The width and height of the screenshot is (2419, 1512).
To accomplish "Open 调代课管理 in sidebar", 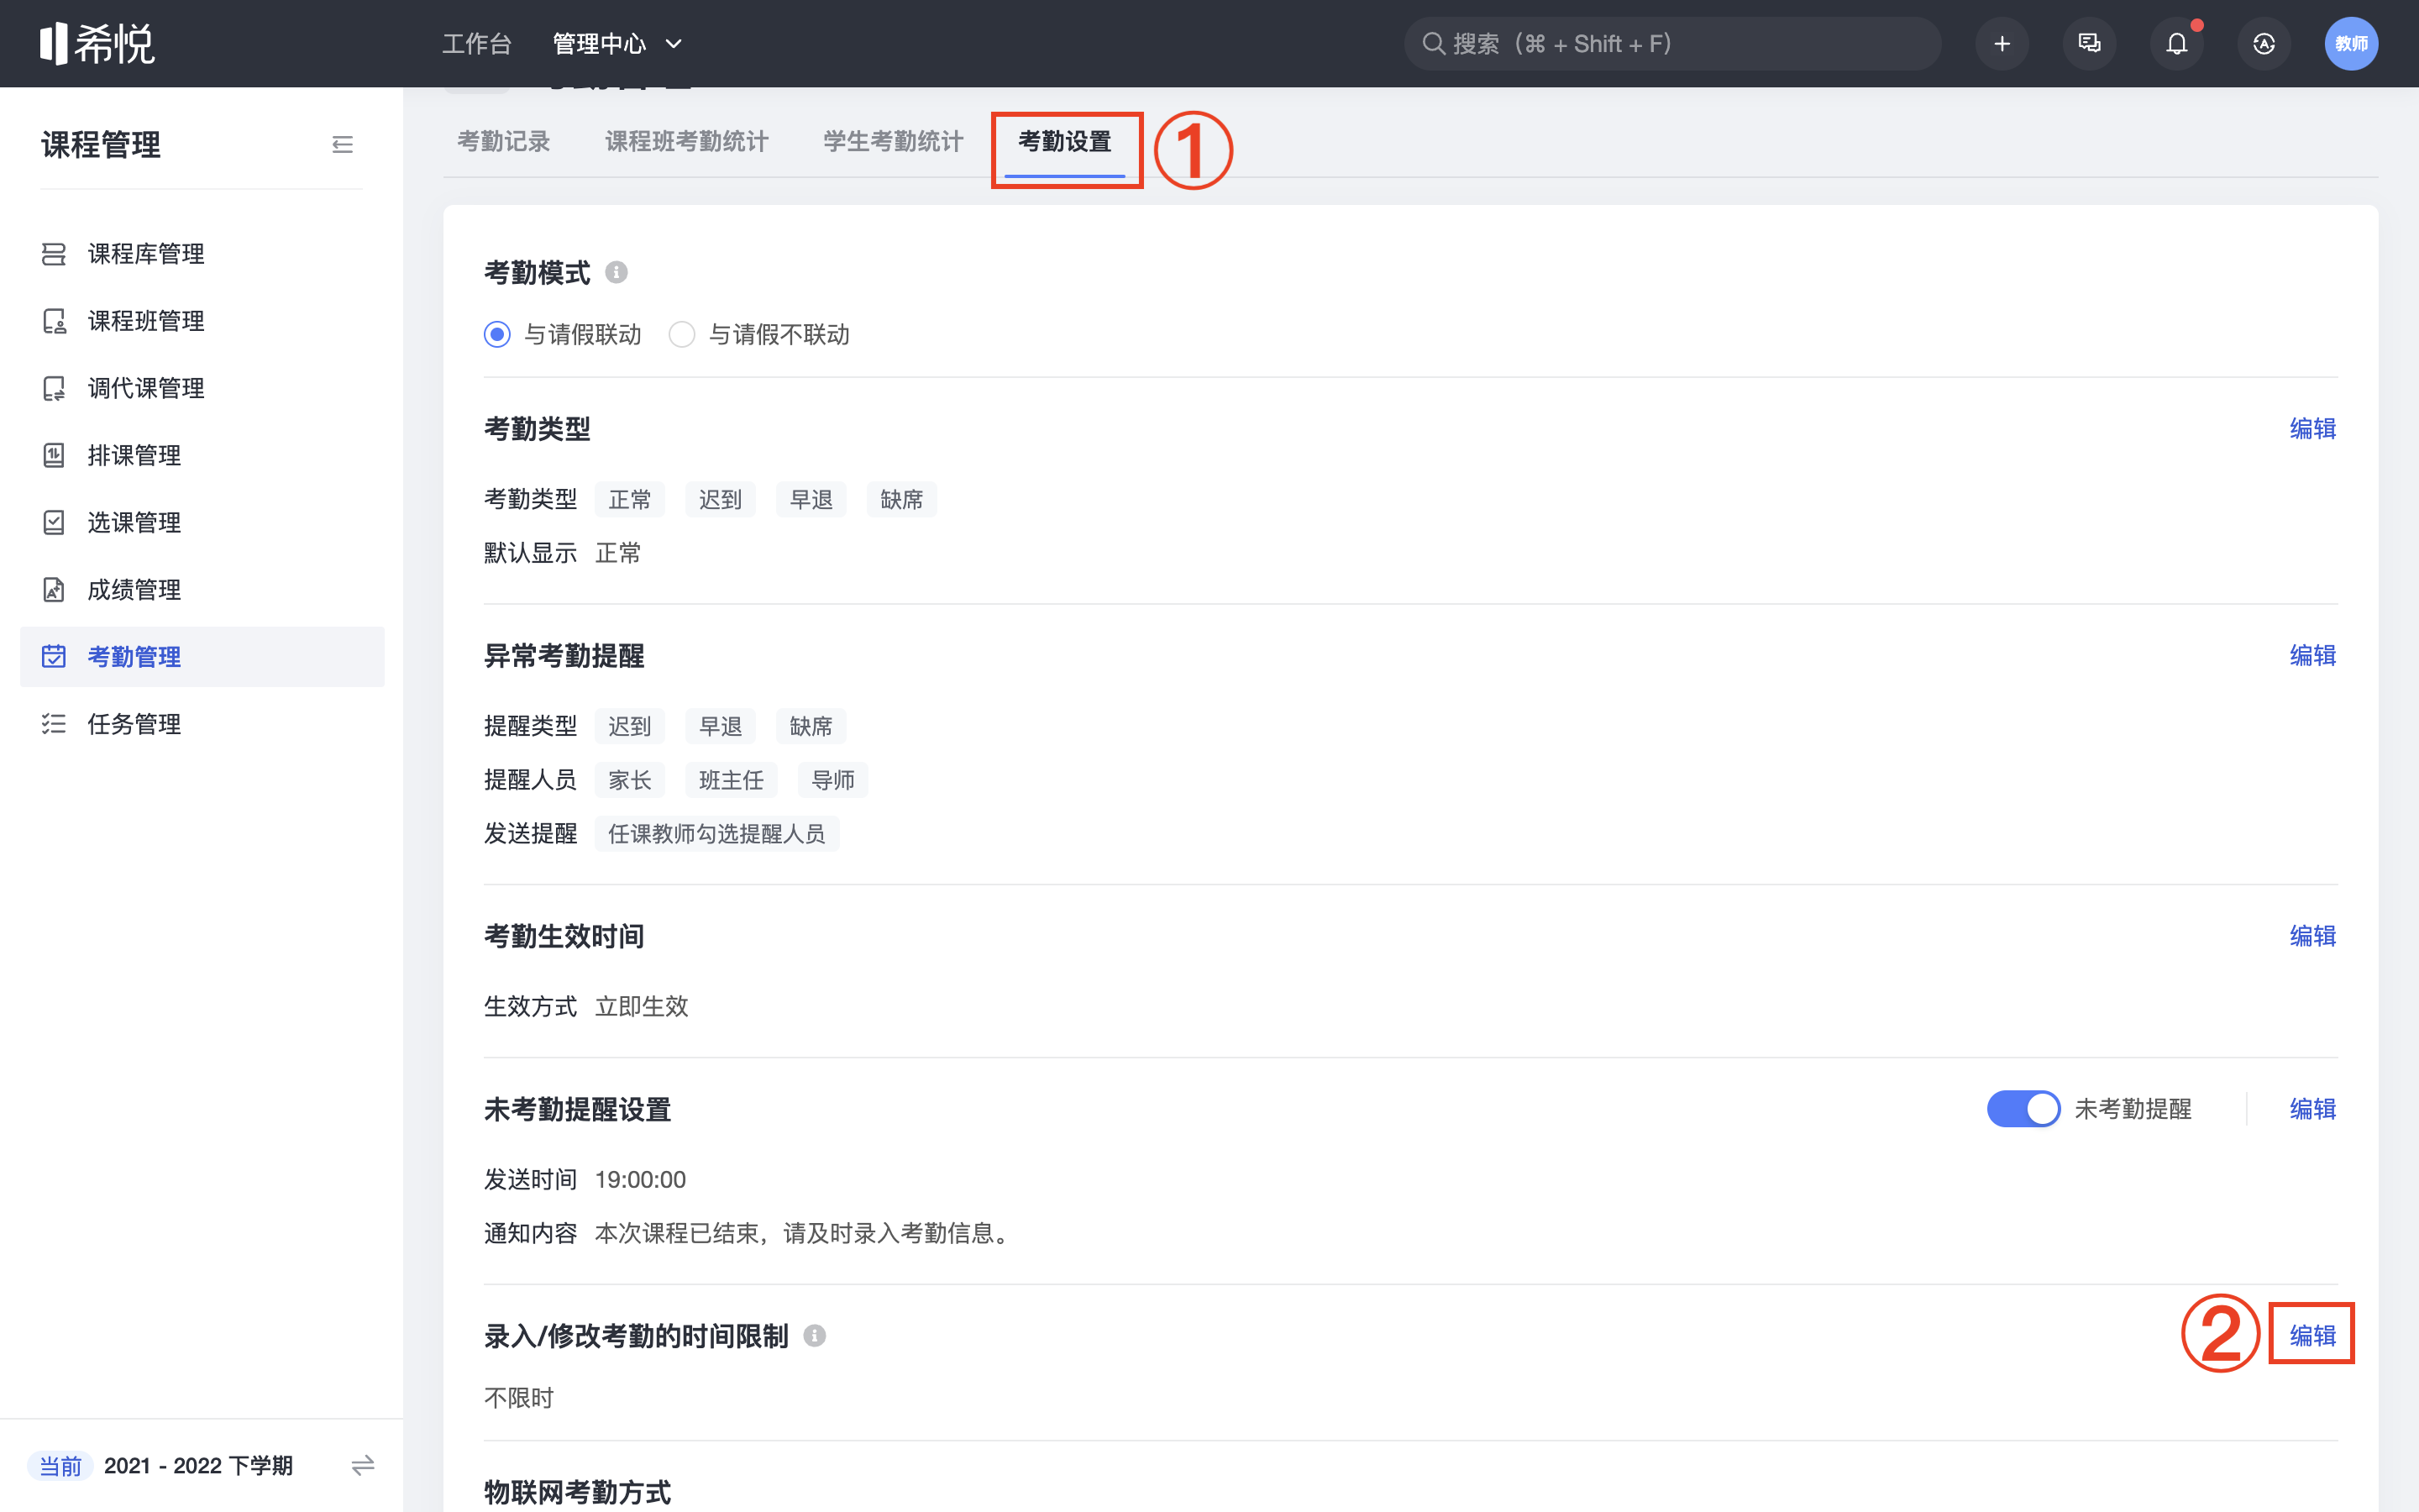I will click(202, 388).
